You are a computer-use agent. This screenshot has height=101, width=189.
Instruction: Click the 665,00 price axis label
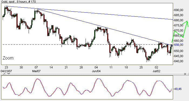click(179, 36)
